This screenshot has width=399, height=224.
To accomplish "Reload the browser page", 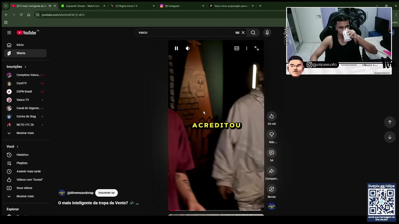I will pyautogui.click(x=21, y=15).
